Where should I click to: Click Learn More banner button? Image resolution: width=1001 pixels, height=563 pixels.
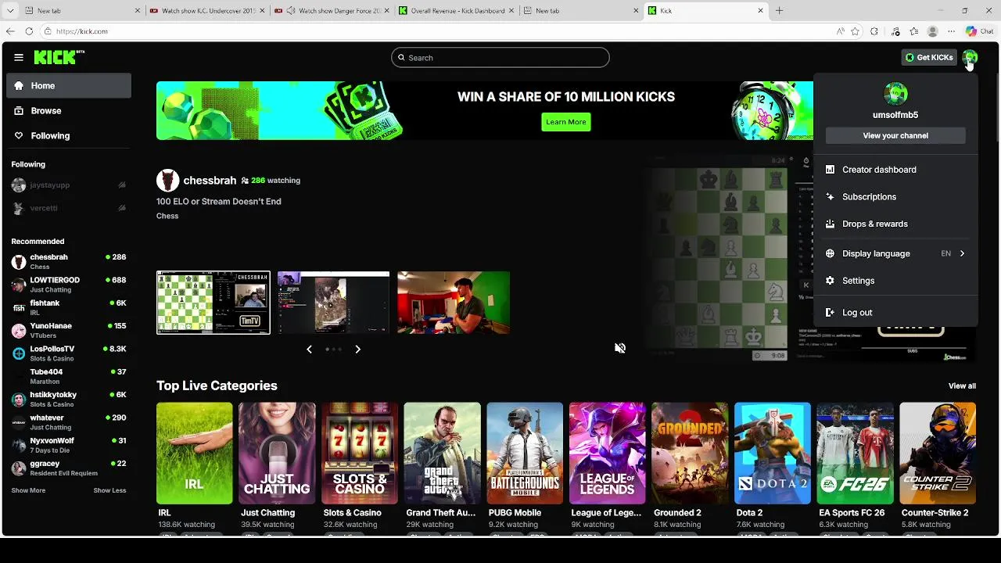[566, 122]
